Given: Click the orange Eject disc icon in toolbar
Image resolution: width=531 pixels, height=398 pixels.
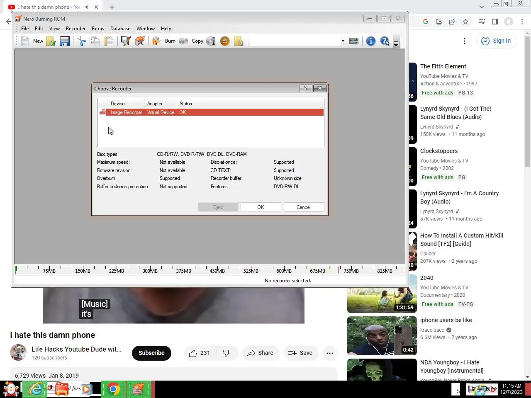Looking at the screenshot, I should 225,41.
